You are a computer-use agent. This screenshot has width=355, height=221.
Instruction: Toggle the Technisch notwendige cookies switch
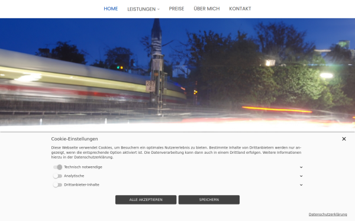click(x=58, y=167)
